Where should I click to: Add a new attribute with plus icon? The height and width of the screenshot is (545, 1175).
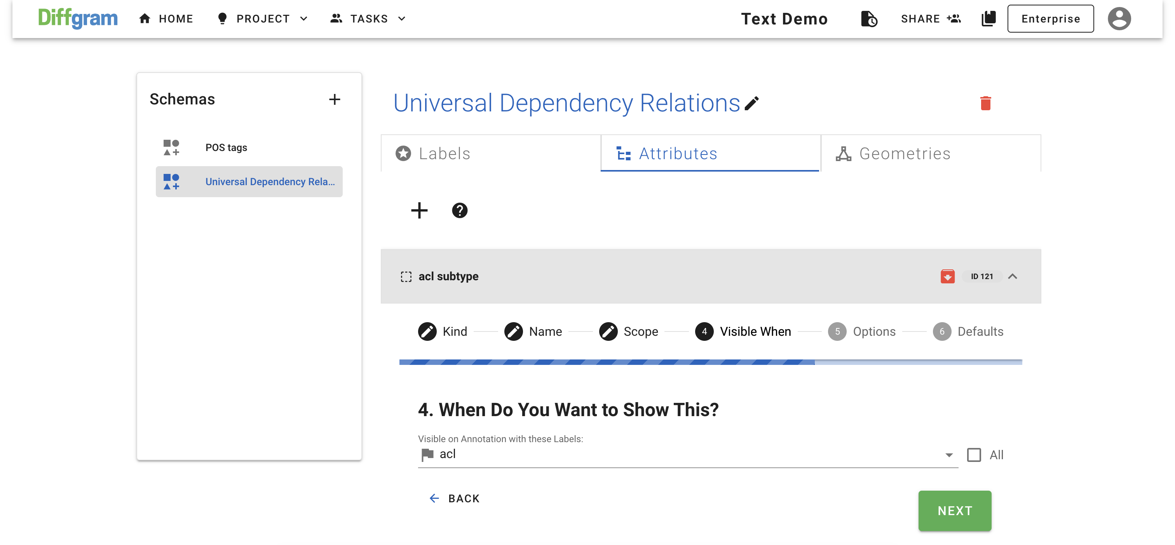point(419,210)
